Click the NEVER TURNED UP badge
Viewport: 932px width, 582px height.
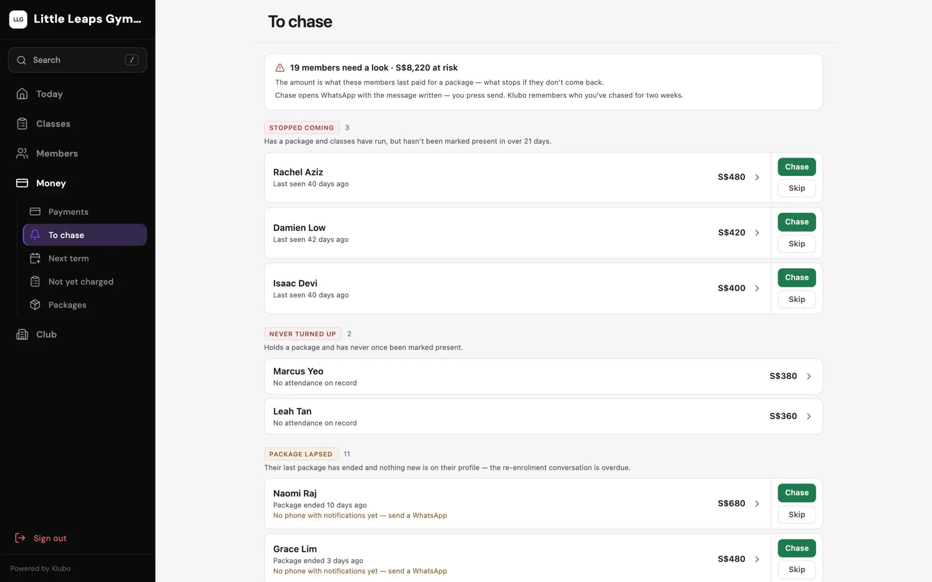pos(303,333)
